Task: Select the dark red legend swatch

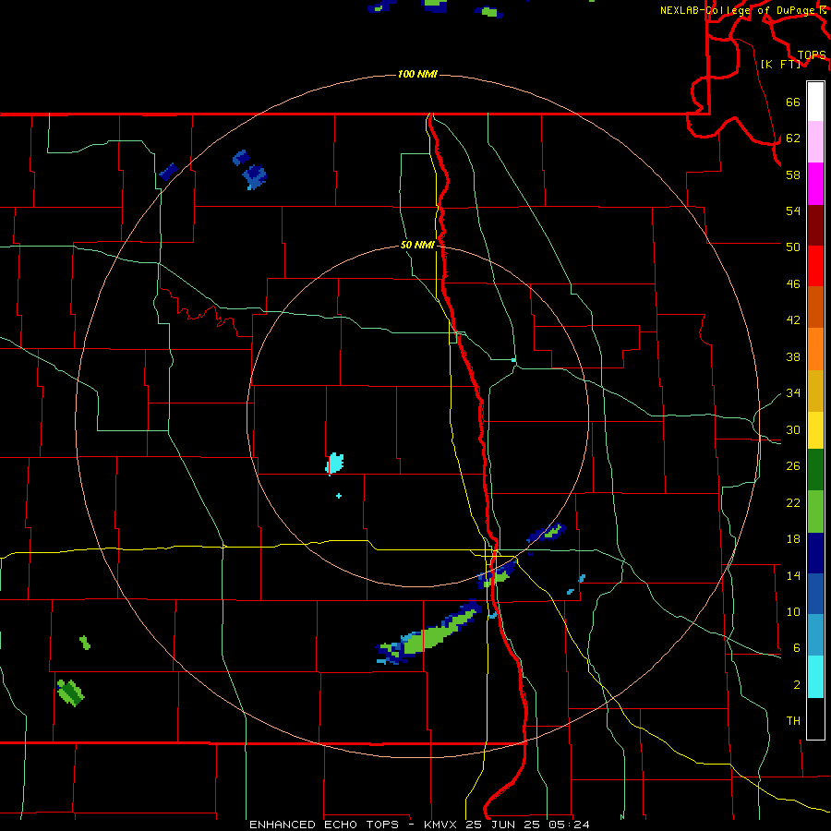Action: pos(815,225)
